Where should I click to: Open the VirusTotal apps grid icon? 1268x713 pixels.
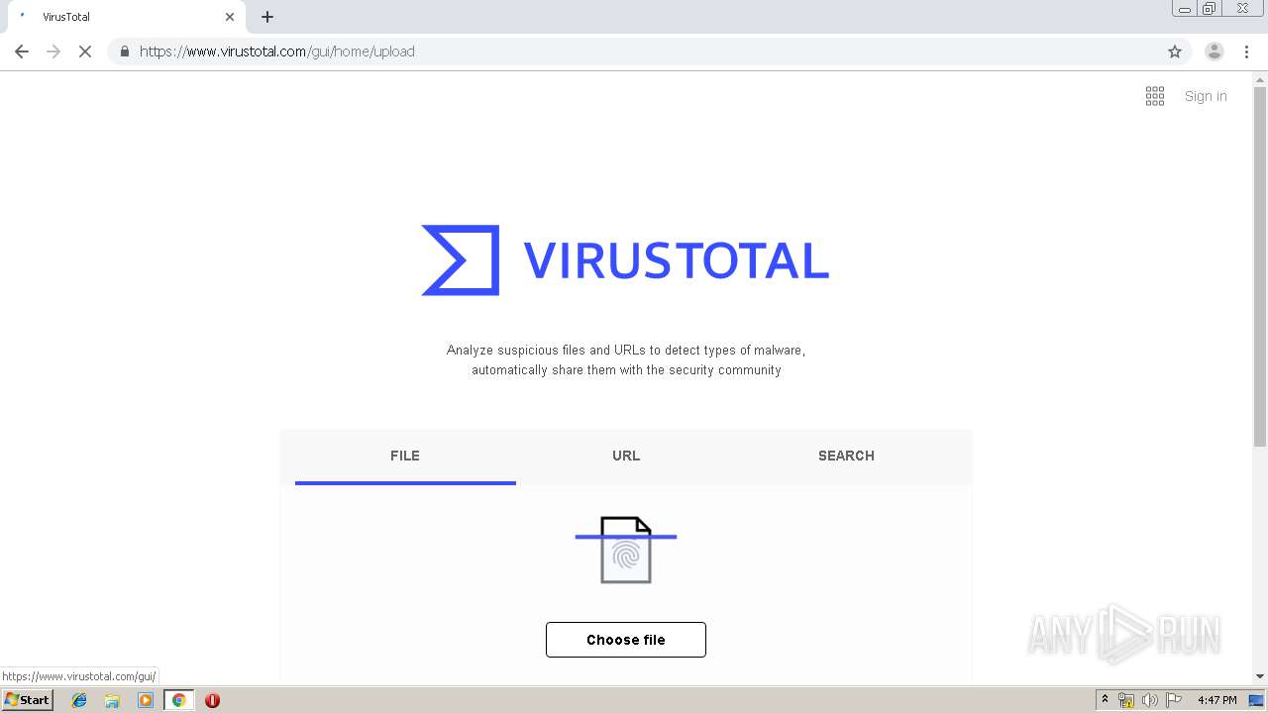click(x=1155, y=96)
